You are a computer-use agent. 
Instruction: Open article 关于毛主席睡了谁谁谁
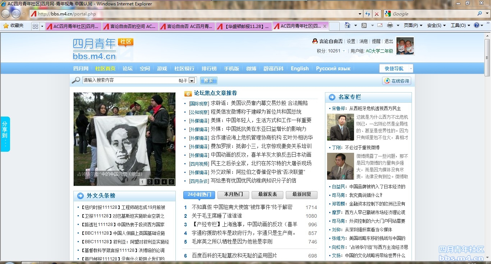pyautogui.click(x=217, y=216)
